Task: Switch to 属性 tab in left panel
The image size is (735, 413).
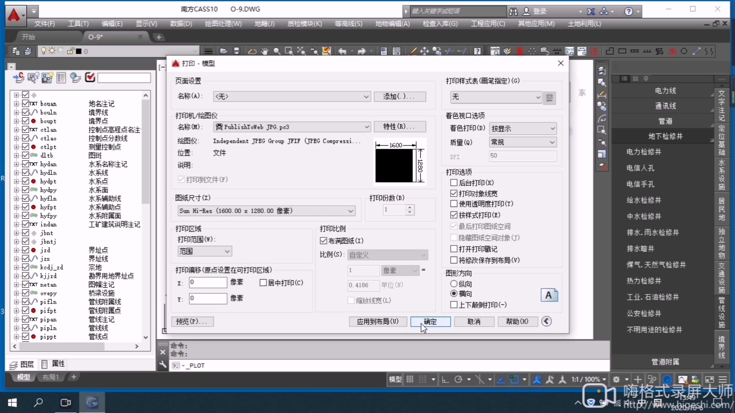Action: point(54,364)
